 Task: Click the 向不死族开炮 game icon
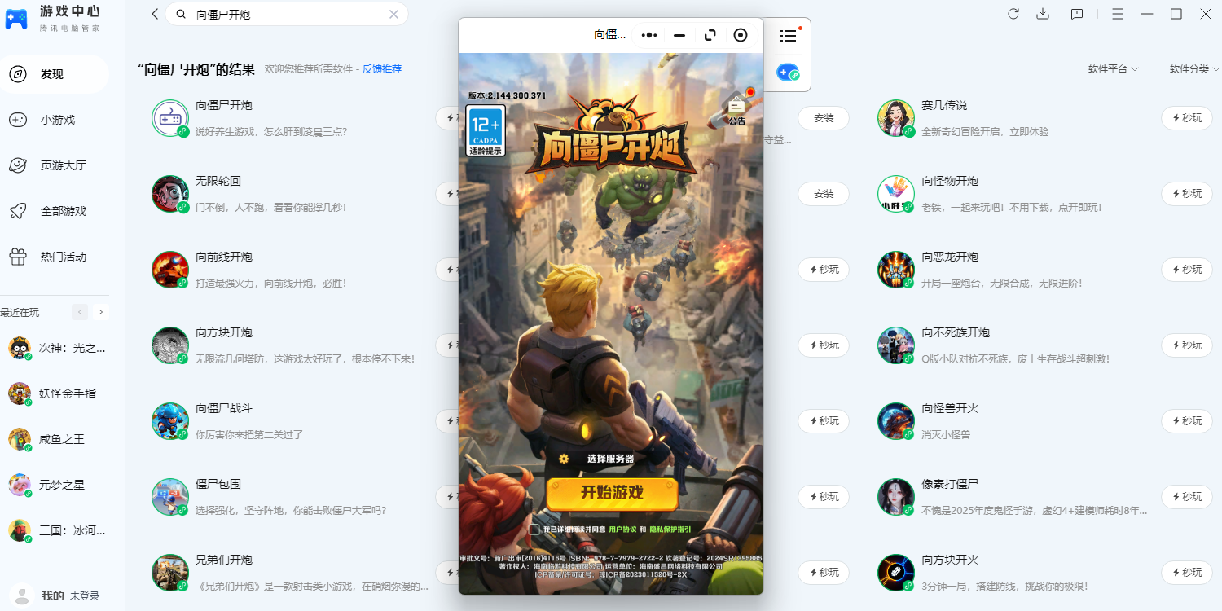[x=896, y=345]
